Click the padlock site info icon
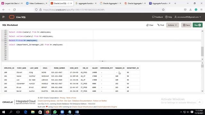 point(40,10)
